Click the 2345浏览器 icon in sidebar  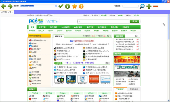coord(30,72)
